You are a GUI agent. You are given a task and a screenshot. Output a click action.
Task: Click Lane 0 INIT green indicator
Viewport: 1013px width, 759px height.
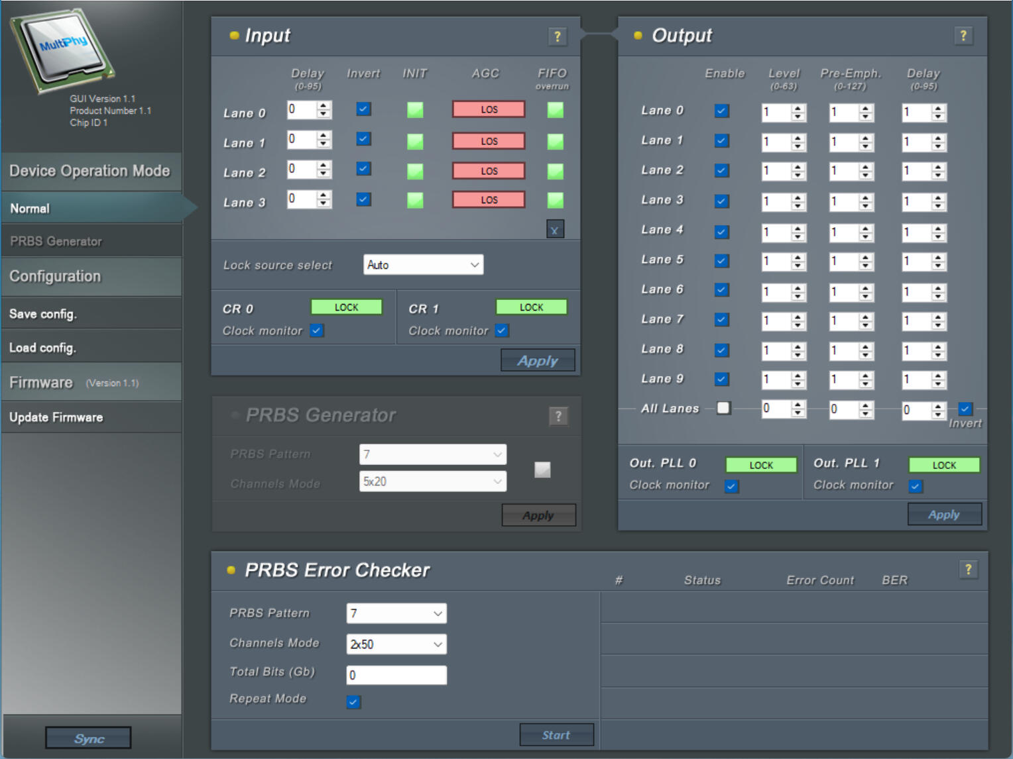pyautogui.click(x=415, y=110)
